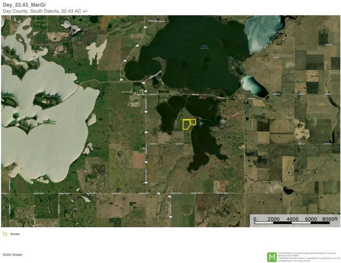Click the 2000 label on scale bar
The image size is (341, 263).
pos(273,219)
